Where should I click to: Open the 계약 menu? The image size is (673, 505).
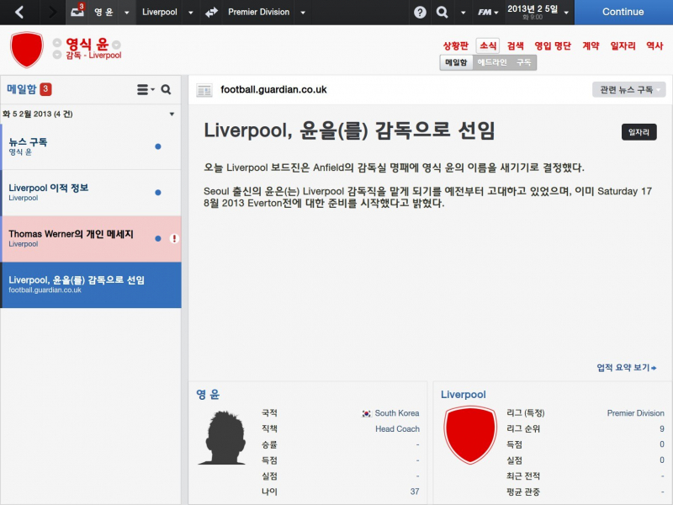coord(591,45)
